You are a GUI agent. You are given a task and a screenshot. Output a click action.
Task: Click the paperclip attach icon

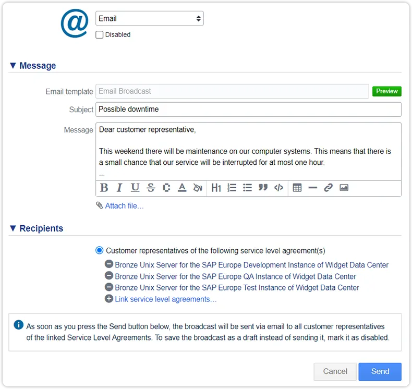click(99, 205)
